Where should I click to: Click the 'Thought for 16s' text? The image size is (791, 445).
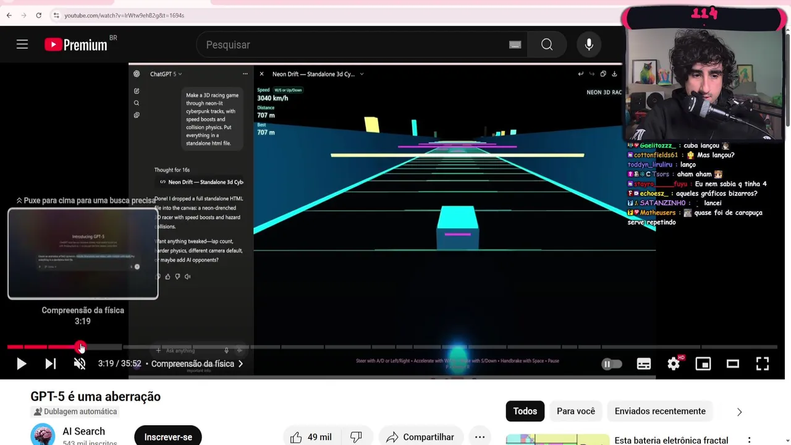tap(172, 170)
